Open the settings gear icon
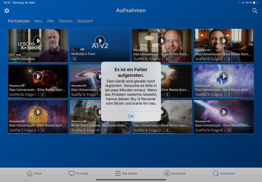The height and width of the screenshot is (182, 262). (x=7, y=11)
